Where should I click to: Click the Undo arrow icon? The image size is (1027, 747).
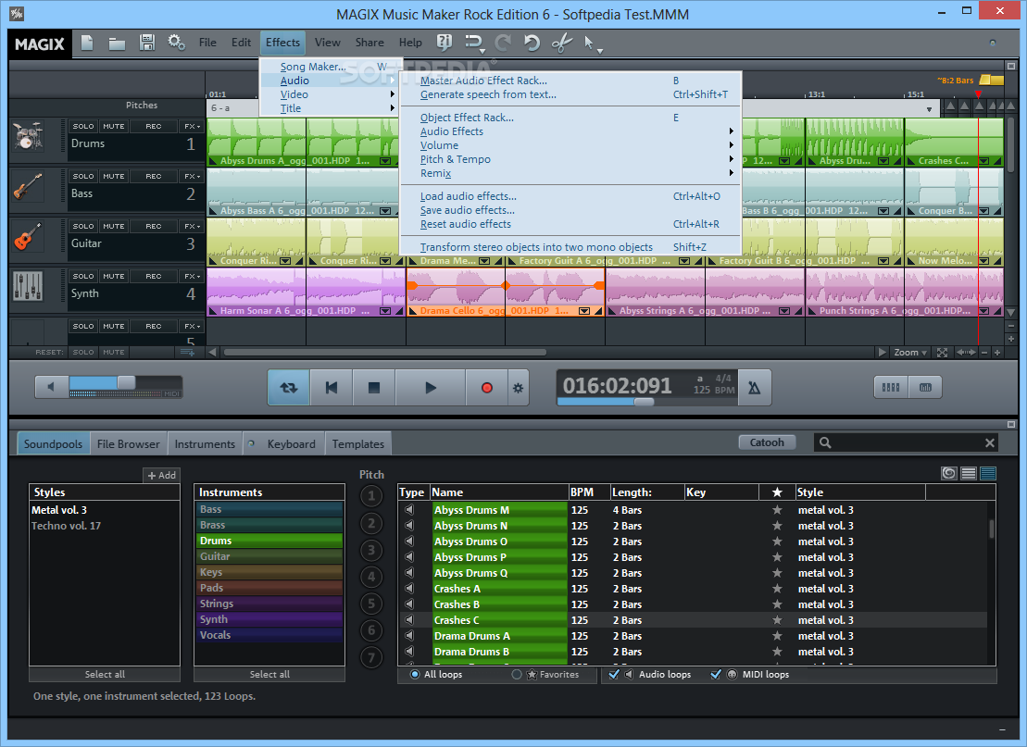[532, 44]
